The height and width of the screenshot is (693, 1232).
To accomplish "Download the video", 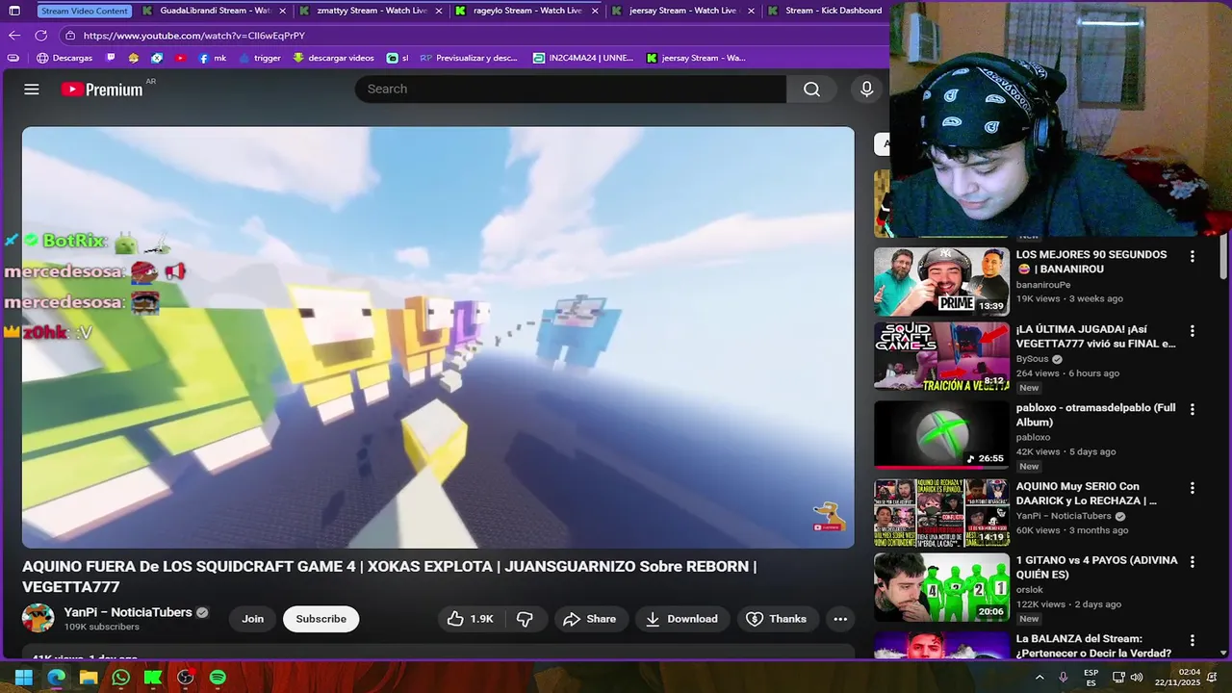I will 681,619.
